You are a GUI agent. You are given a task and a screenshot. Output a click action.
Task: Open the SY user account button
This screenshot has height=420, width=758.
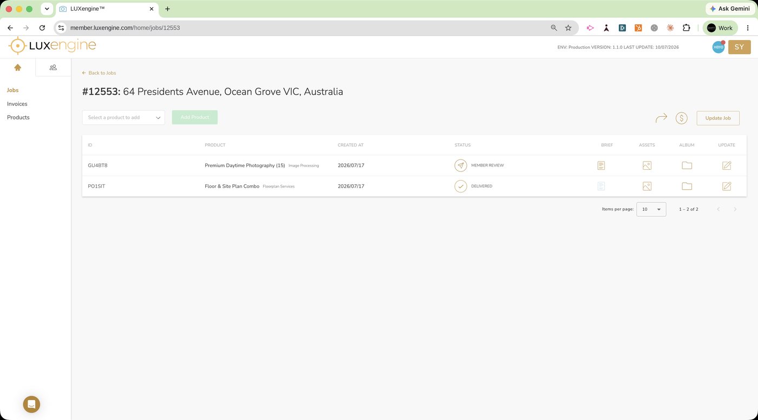[x=740, y=47]
